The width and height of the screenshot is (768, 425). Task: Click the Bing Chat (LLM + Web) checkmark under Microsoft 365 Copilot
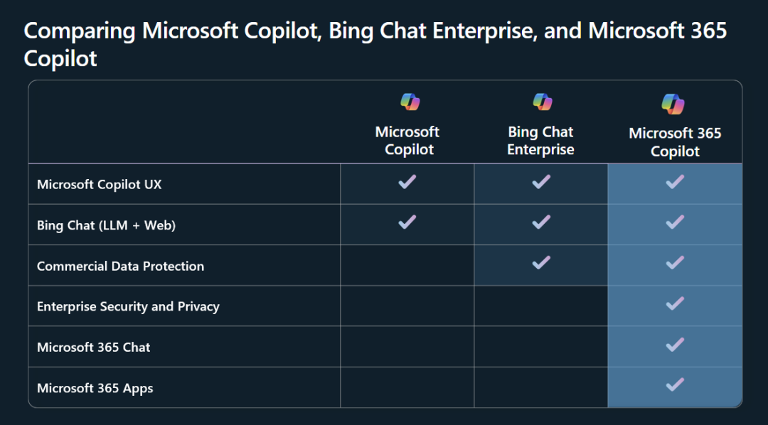point(675,222)
